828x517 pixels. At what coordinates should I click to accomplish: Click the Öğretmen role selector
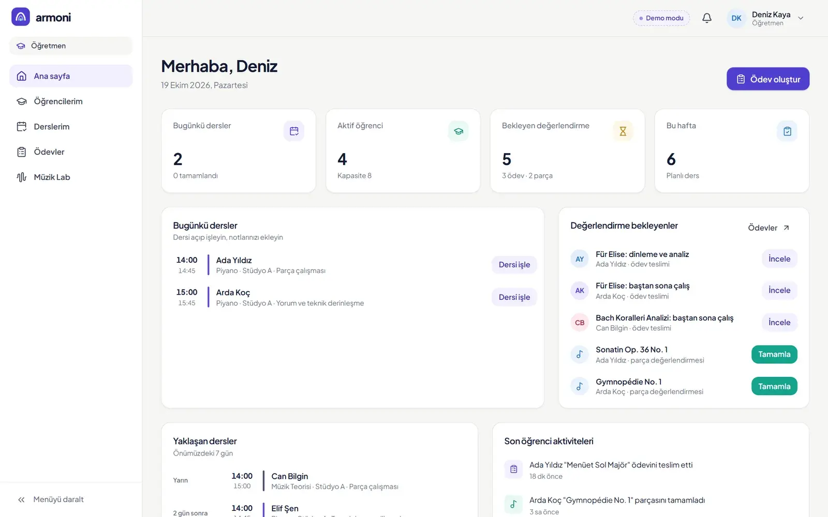pos(71,45)
